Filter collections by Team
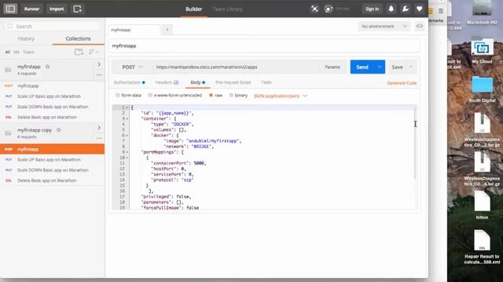 point(28,52)
